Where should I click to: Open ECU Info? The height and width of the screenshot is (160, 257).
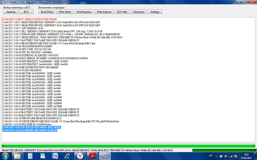pyautogui.click(x=122, y=12)
